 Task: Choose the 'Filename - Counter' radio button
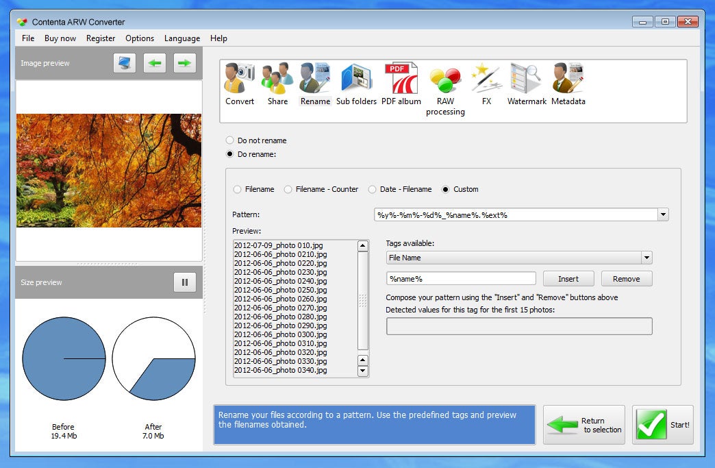[288, 189]
